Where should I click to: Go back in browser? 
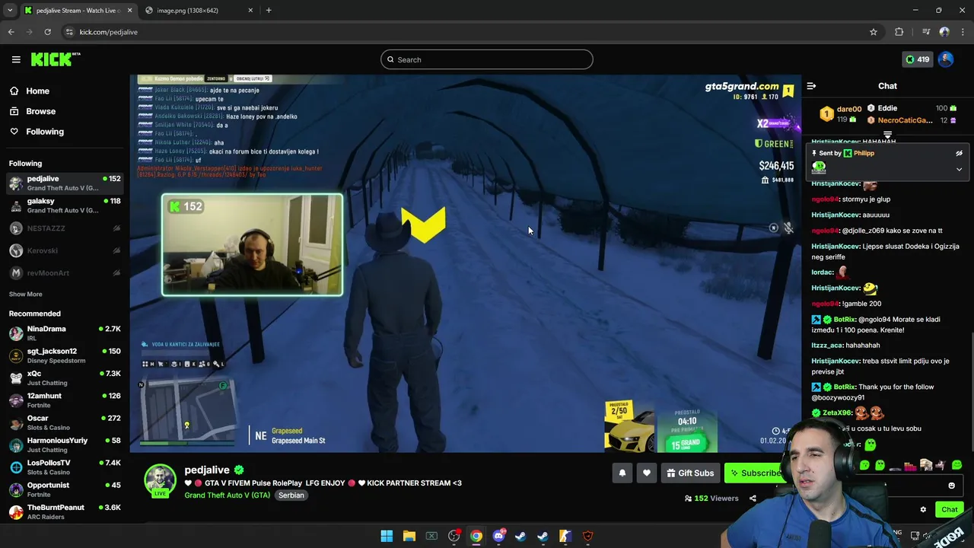pyautogui.click(x=11, y=32)
